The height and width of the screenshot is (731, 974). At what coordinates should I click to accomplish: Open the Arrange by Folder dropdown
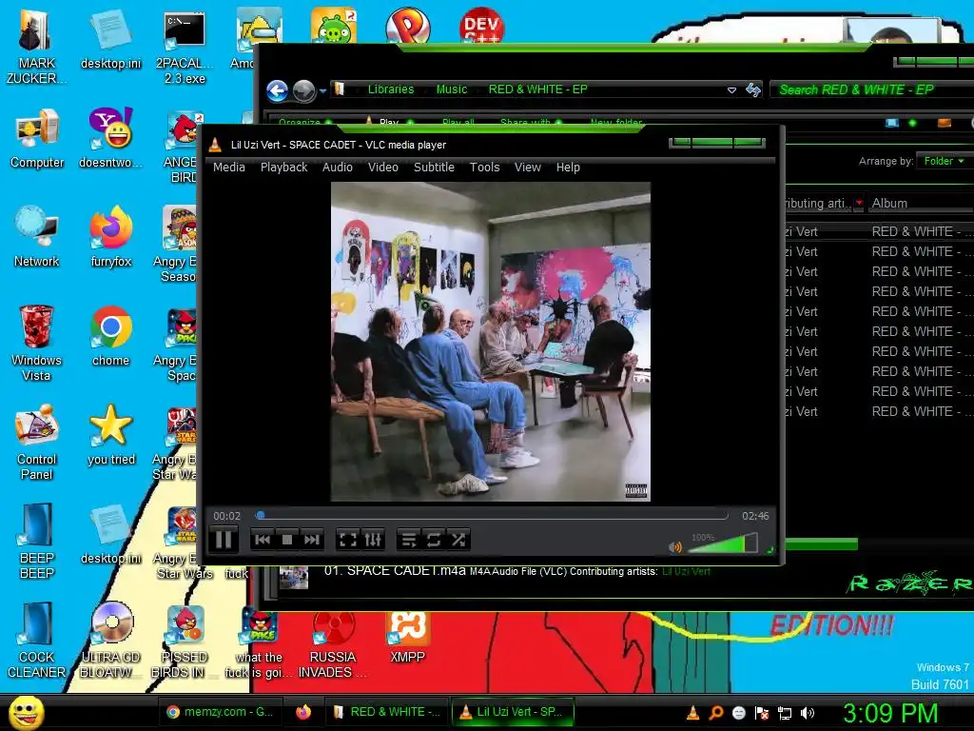[x=944, y=161]
